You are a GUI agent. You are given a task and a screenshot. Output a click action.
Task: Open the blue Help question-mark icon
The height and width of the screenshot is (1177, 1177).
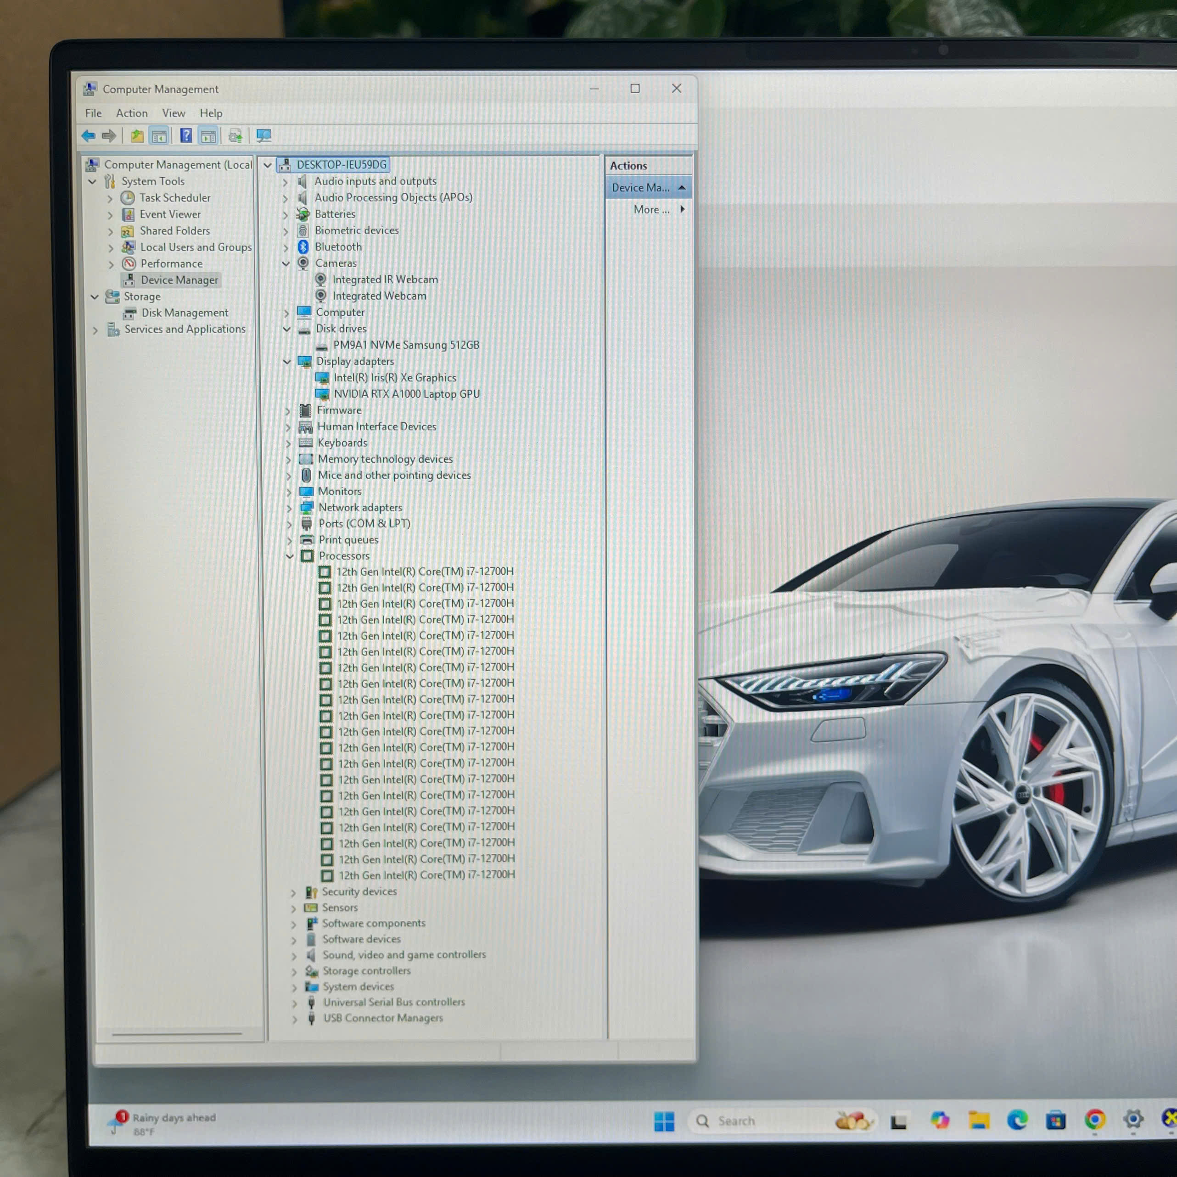(x=186, y=135)
